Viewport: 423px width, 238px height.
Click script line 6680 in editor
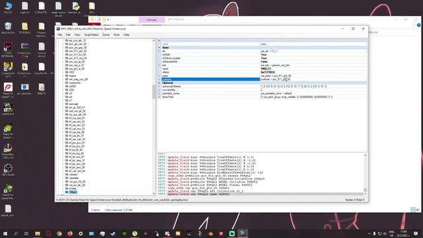(266, 194)
